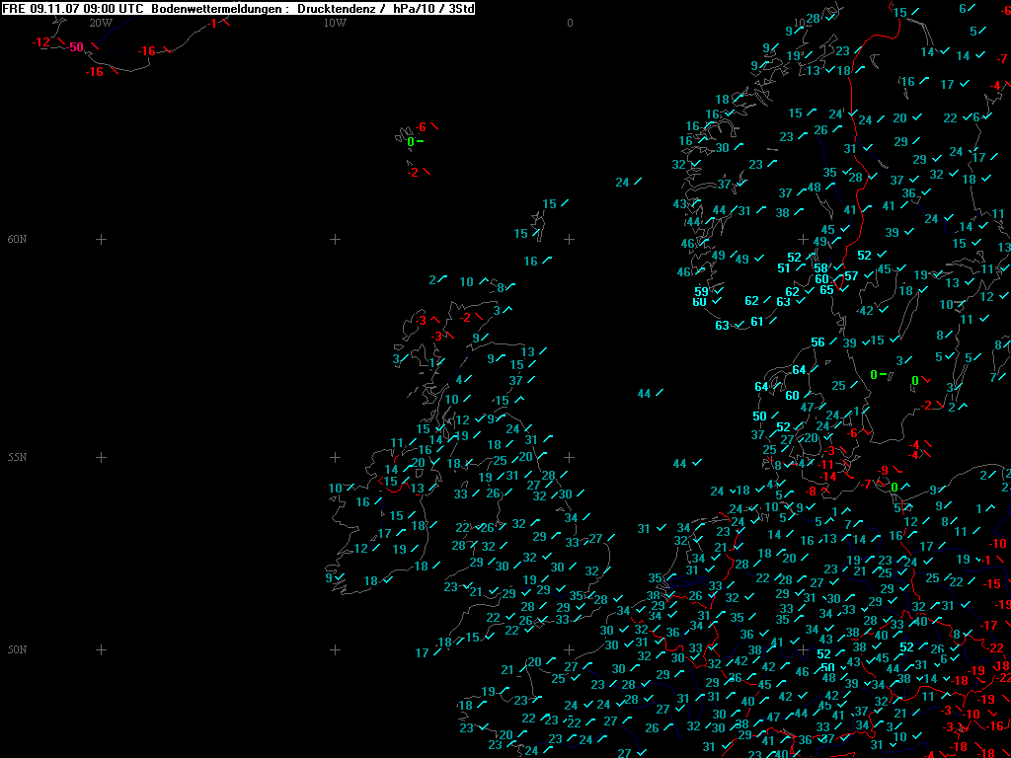This screenshot has width=1011, height=758.
Task: Click the white 59 station value
Action: (702, 291)
